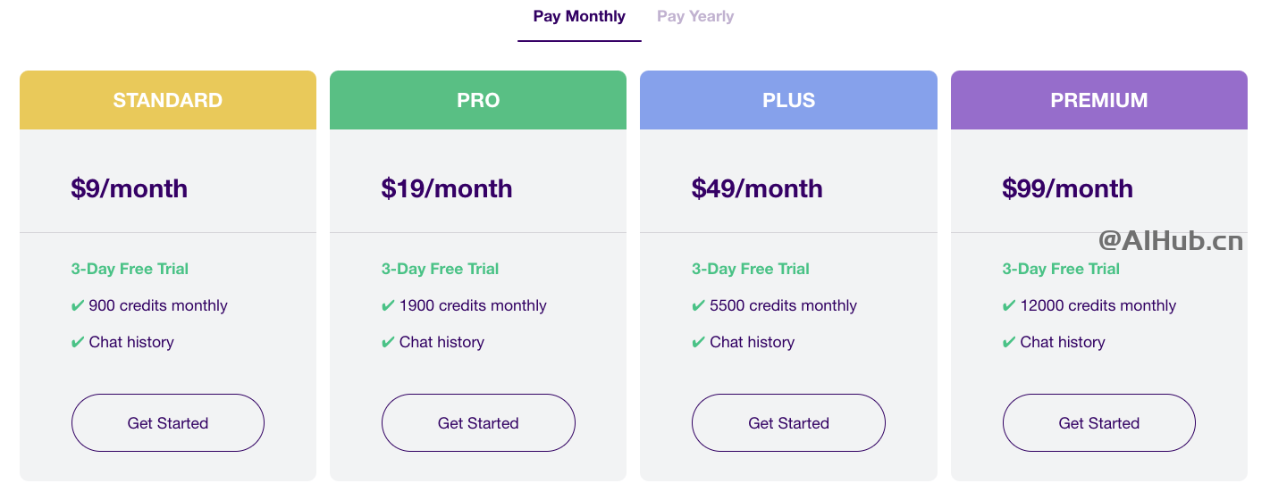Click Chat history checkmark in Standard card
The width and height of the screenshot is (1270, 500).
(78, 343)
